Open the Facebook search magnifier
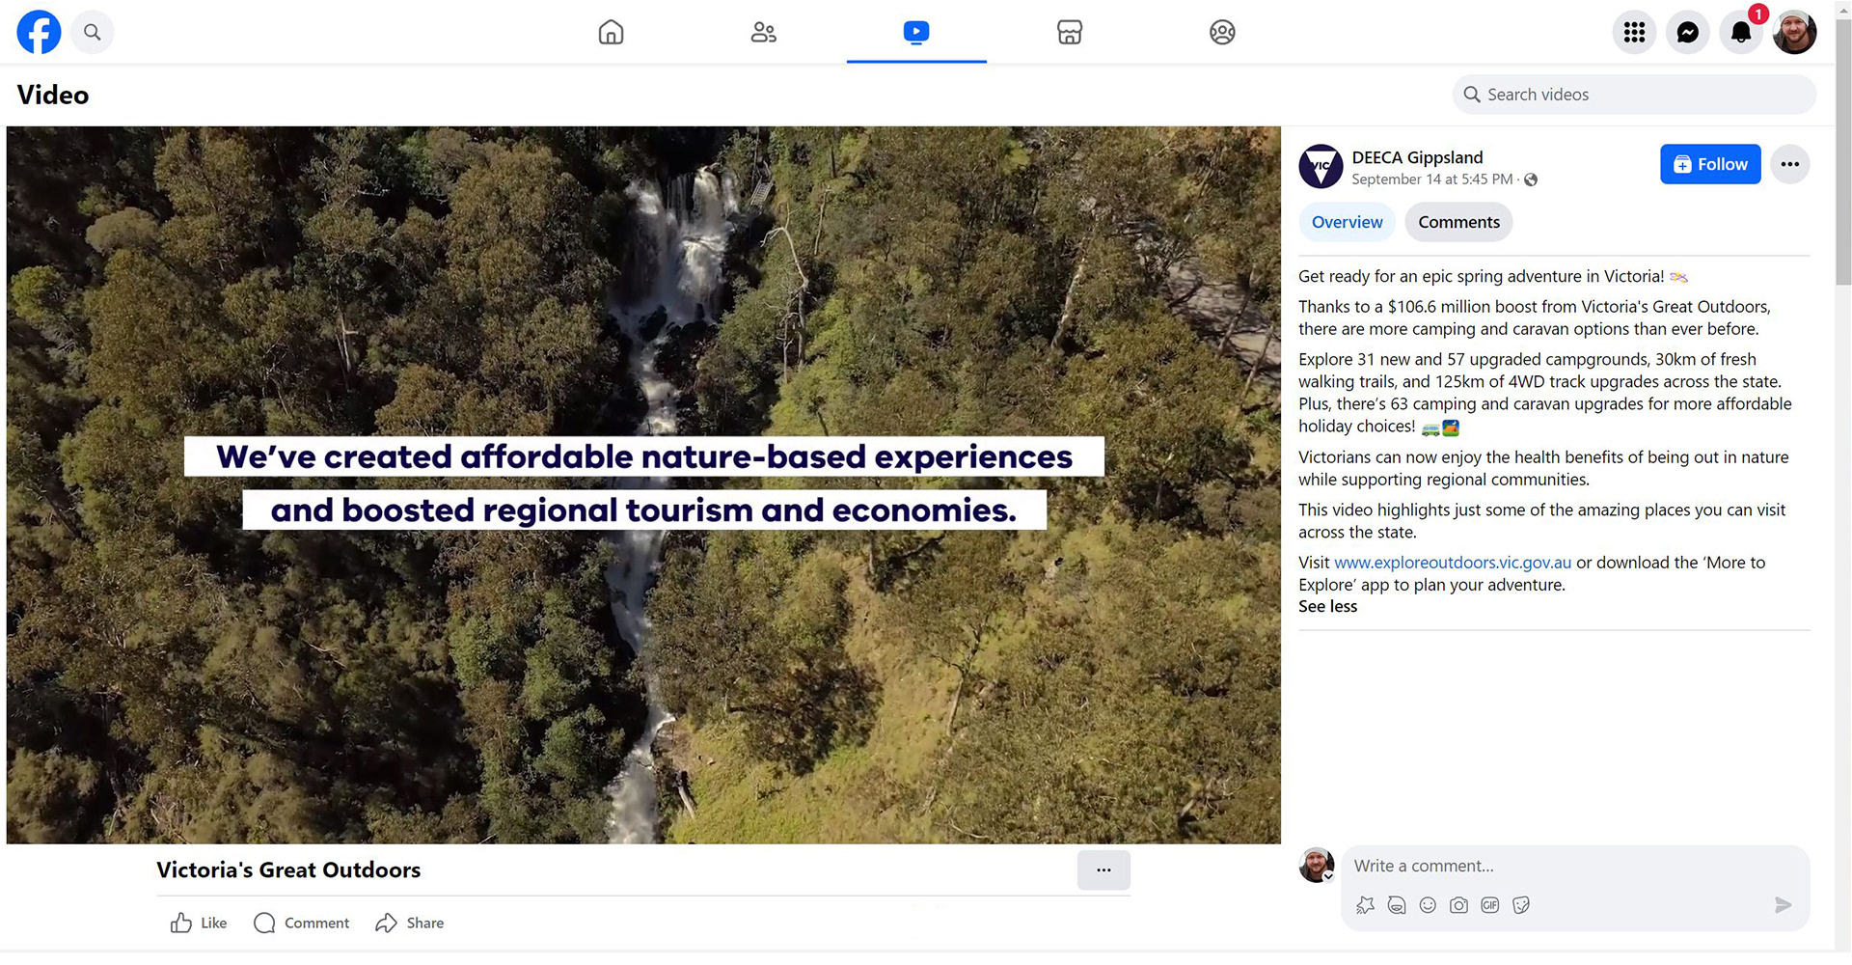The height and width of the screenshot is (965, 1852). 92,32
